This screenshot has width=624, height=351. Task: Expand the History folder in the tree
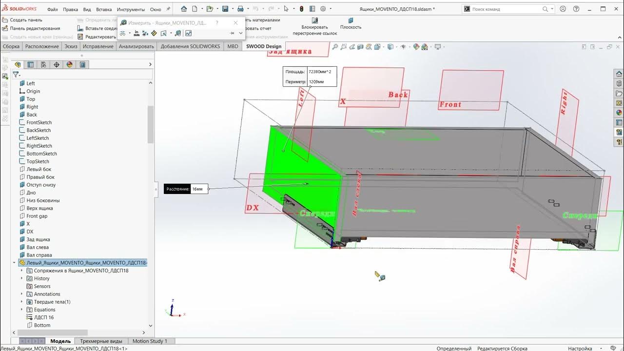coord(21,278)
